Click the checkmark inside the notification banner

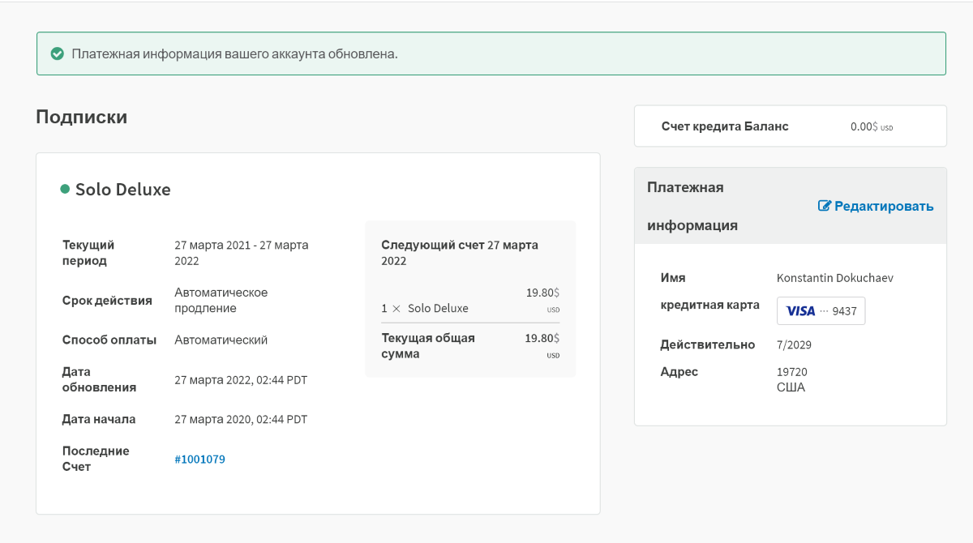(x=57, y=53)
